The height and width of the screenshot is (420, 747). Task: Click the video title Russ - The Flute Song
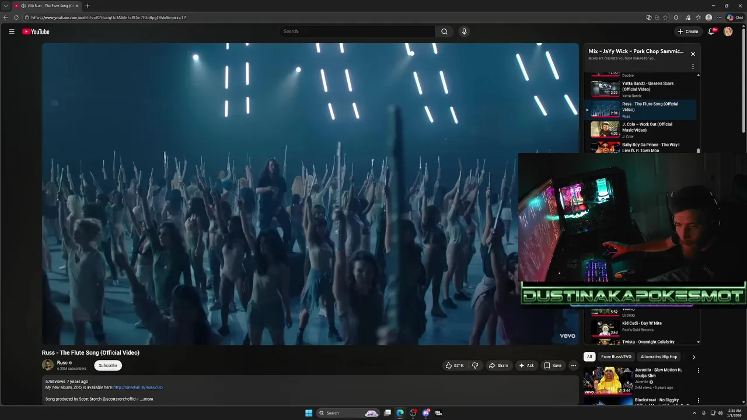[90, 352]
